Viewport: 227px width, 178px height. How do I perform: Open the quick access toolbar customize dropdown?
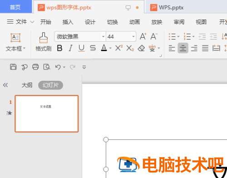coord(84,67)
